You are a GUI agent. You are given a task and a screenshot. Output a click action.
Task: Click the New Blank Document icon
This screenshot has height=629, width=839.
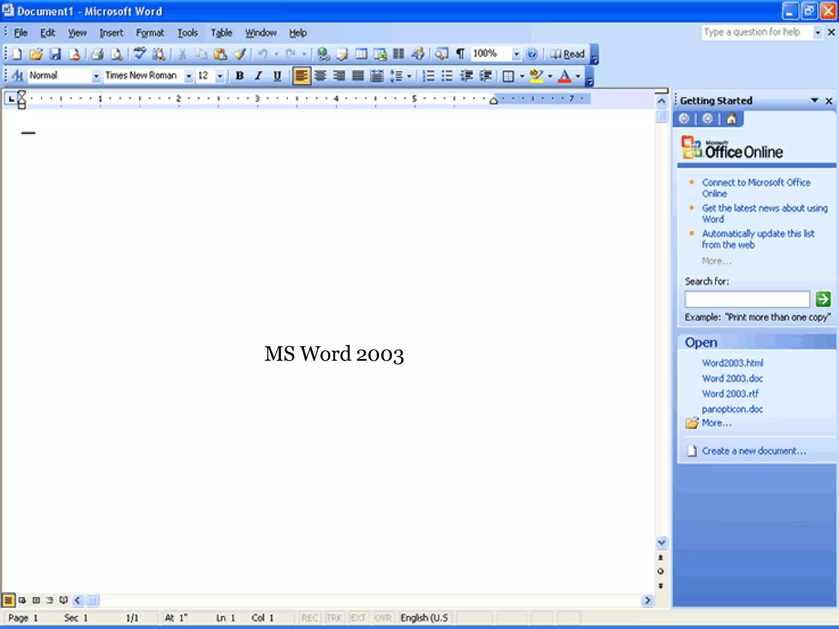click(17, 54)
